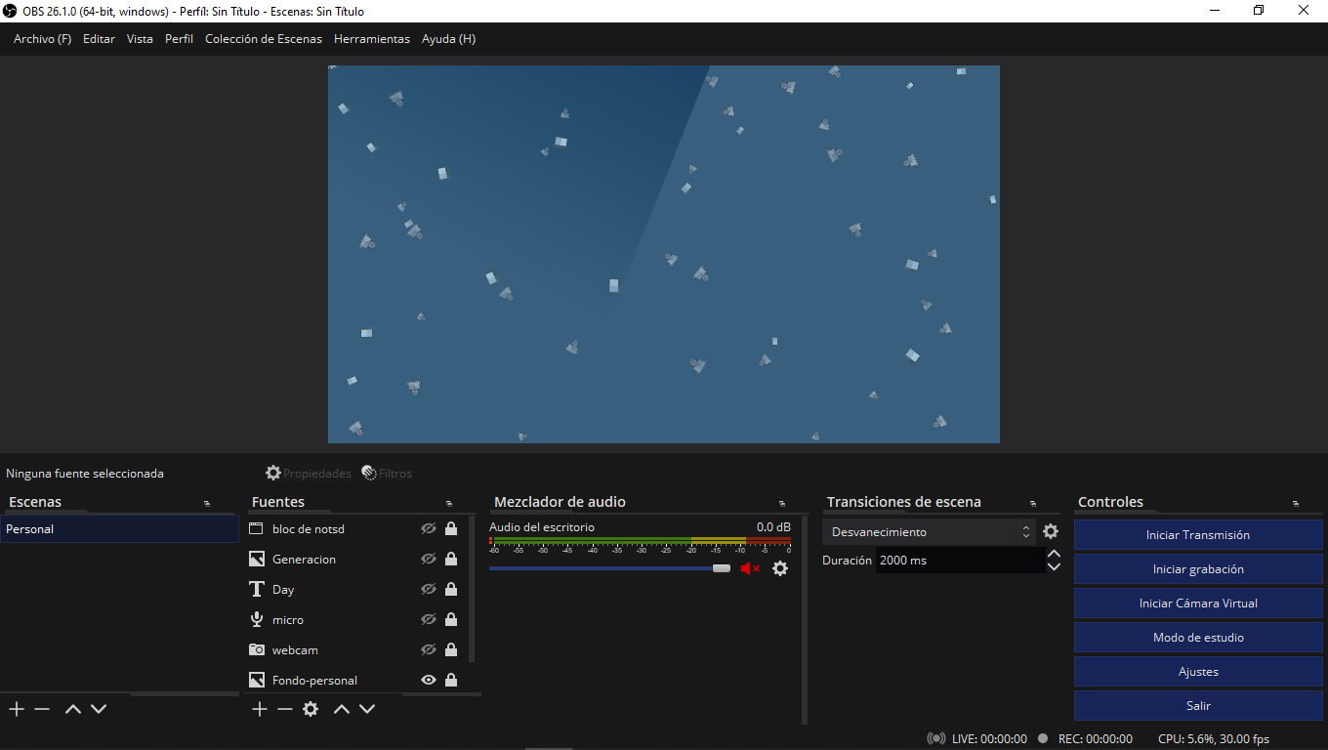The width and height of the screenshot is (1328, 750).
Task: Select the Personal scene
Action: pyautogui.click(x=119, y=528)
